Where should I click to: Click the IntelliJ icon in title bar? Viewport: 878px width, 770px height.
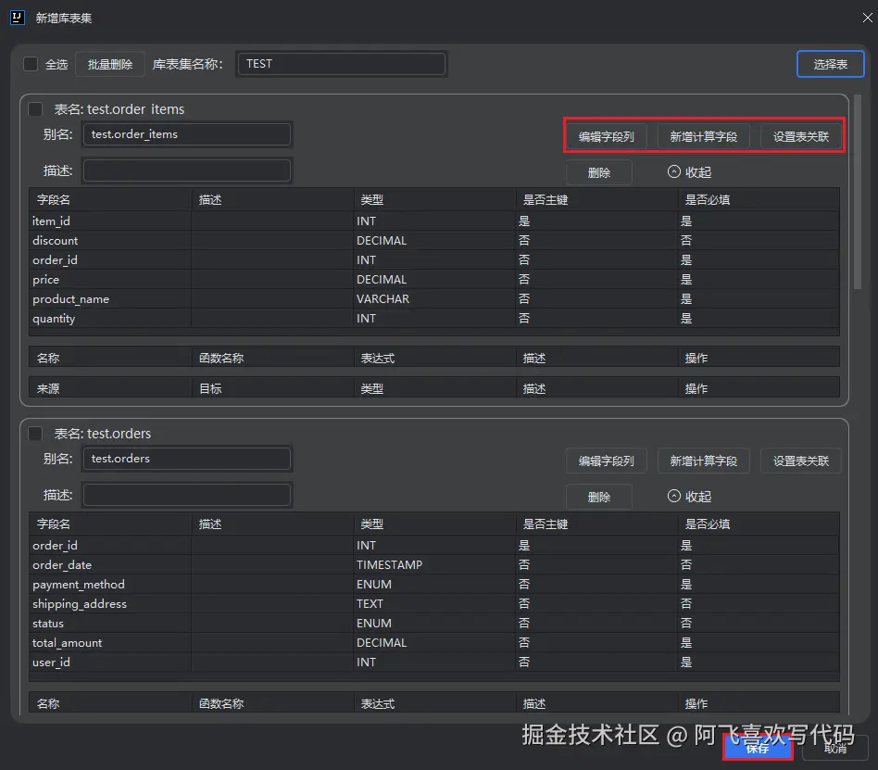coord(18,18)
